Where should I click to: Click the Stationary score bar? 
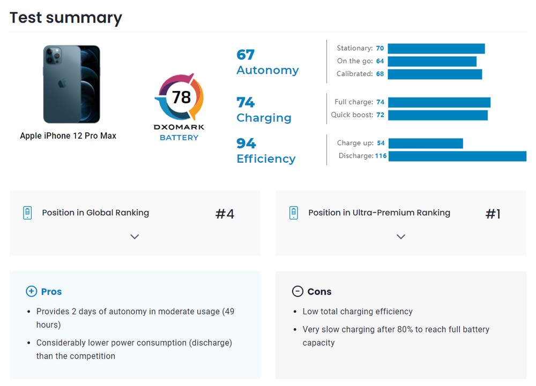click(436, 49)
